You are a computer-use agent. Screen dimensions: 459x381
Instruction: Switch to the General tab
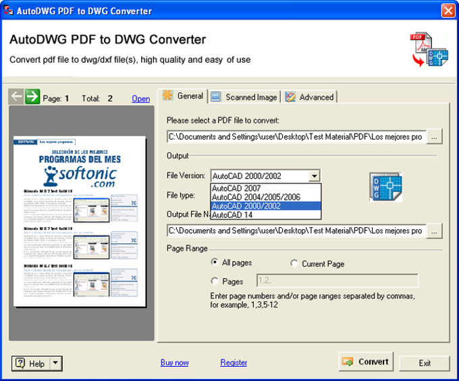183,96
